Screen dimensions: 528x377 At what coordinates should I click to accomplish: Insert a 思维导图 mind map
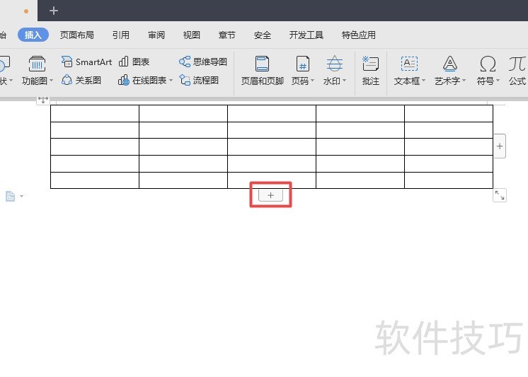click(203, 62)
